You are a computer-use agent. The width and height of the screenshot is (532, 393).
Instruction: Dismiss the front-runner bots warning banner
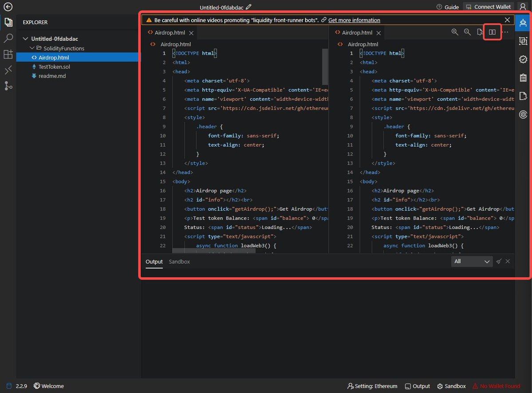point(507,20)
